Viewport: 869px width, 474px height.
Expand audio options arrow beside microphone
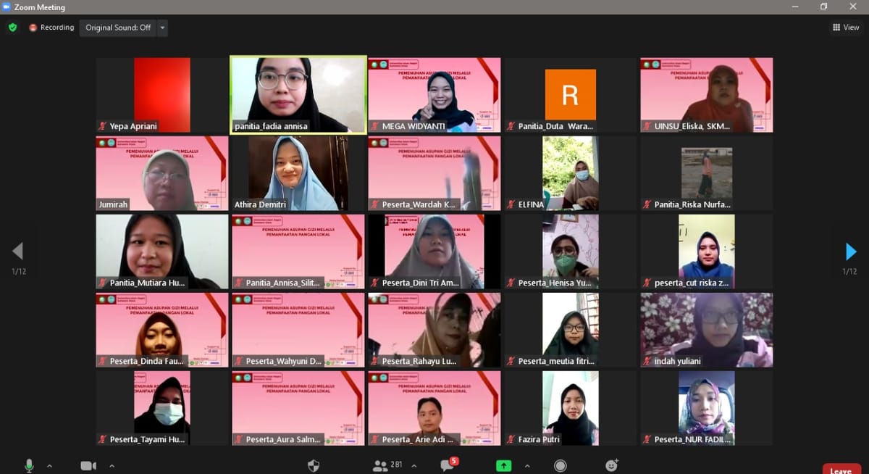[x=49, y=465]
